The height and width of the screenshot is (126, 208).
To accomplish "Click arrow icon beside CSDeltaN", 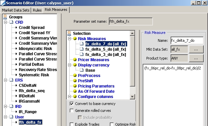I will coord(16,86).
